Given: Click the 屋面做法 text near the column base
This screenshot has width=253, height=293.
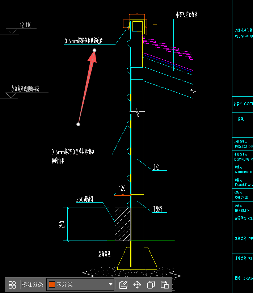Looking at the screenshot, I should tap(104, 254).
